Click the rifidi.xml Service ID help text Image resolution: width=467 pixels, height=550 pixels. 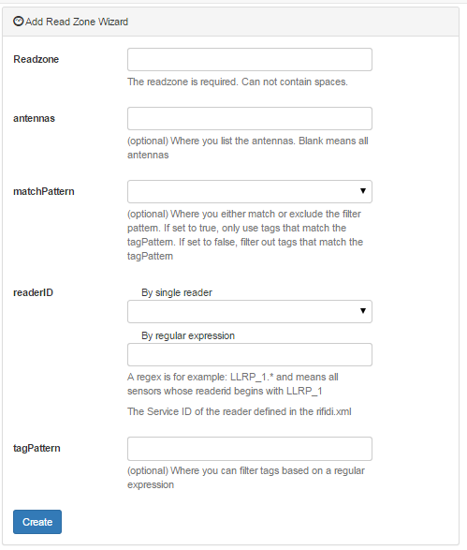point(240,411)
